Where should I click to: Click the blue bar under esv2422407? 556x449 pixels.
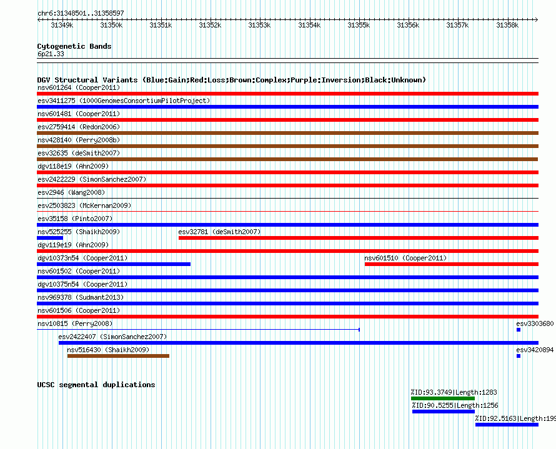click(x=299, y=343)
